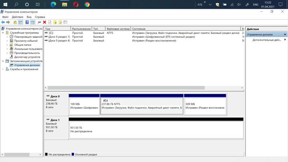Open Microsoft Edge from the taskbar
This screenshot has width=288, height=162.
click(53, 4)
